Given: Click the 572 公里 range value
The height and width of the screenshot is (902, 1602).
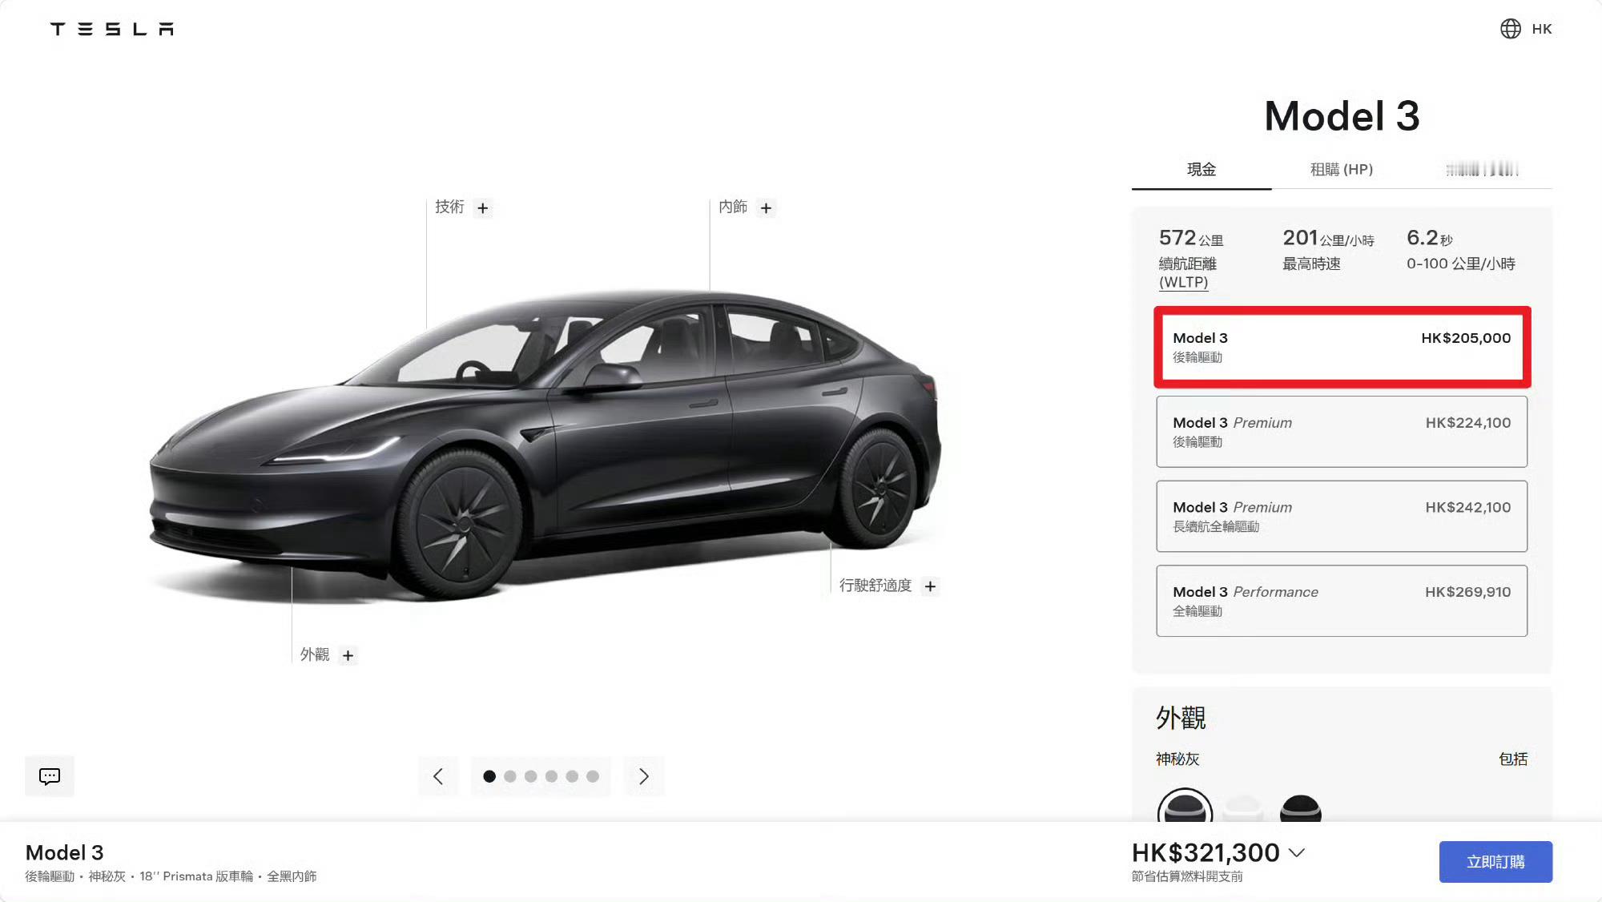Looking at the screenshot, I should 1191,238.
